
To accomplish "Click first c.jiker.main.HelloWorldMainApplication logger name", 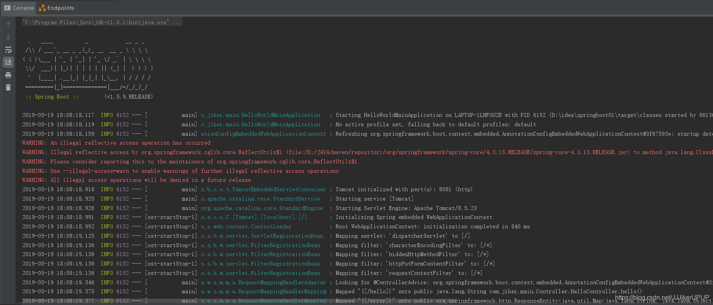I will [x=261, y=115].
